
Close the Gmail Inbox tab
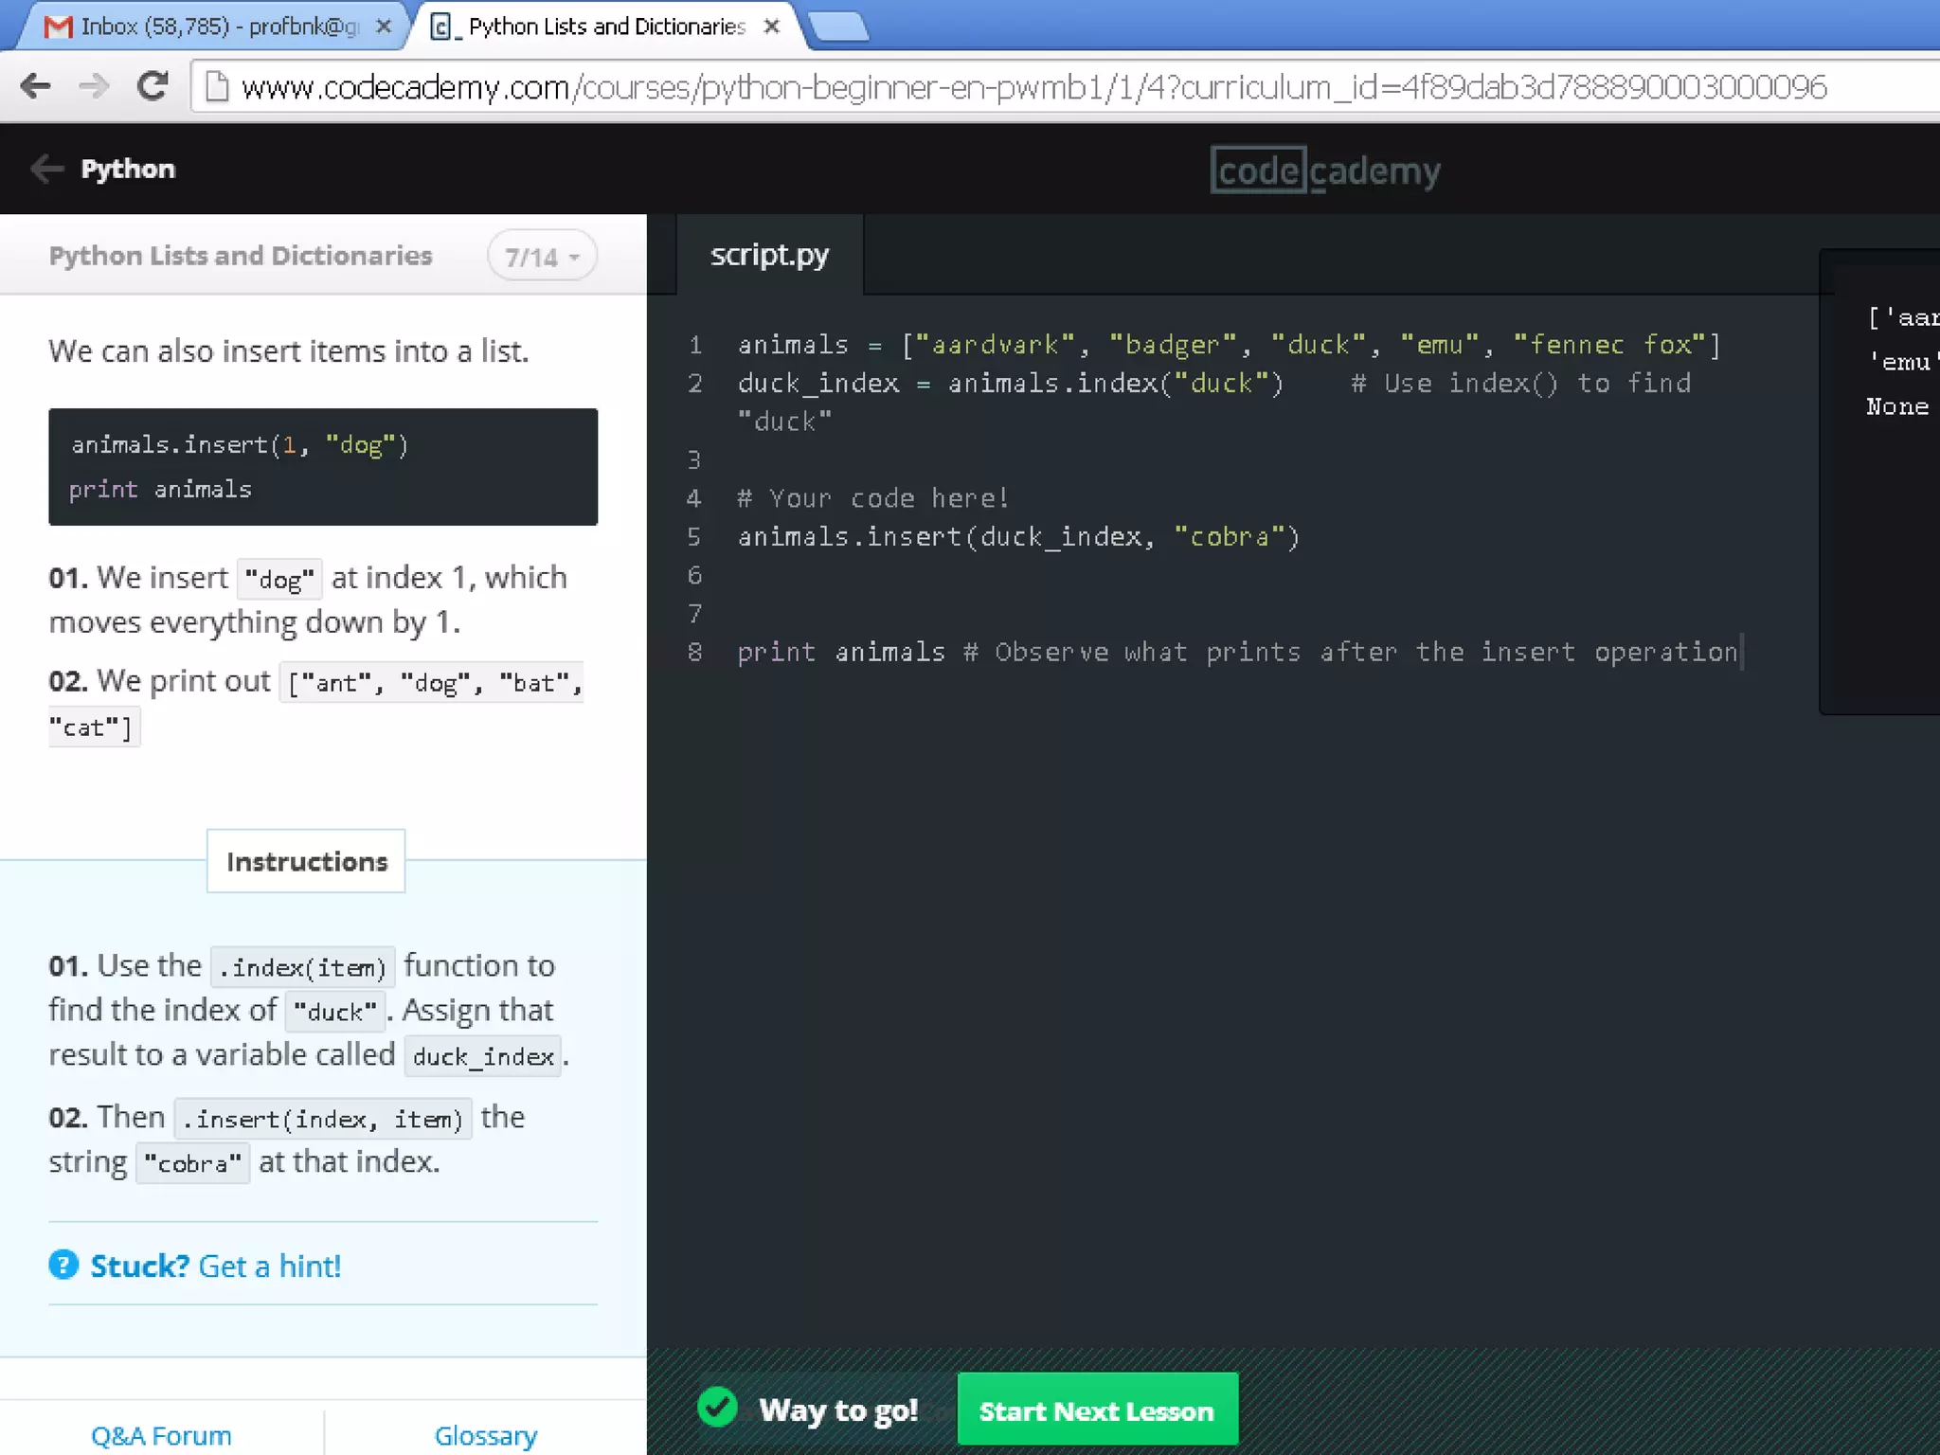coord(384,27)
